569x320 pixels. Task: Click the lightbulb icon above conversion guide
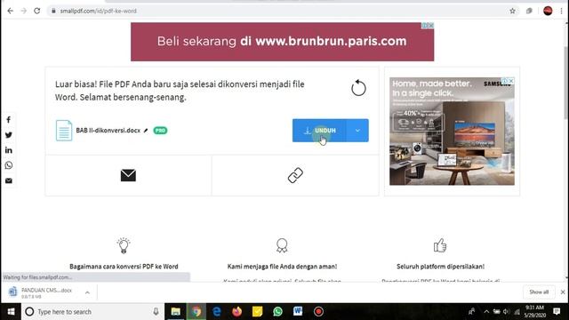point(124,245)
